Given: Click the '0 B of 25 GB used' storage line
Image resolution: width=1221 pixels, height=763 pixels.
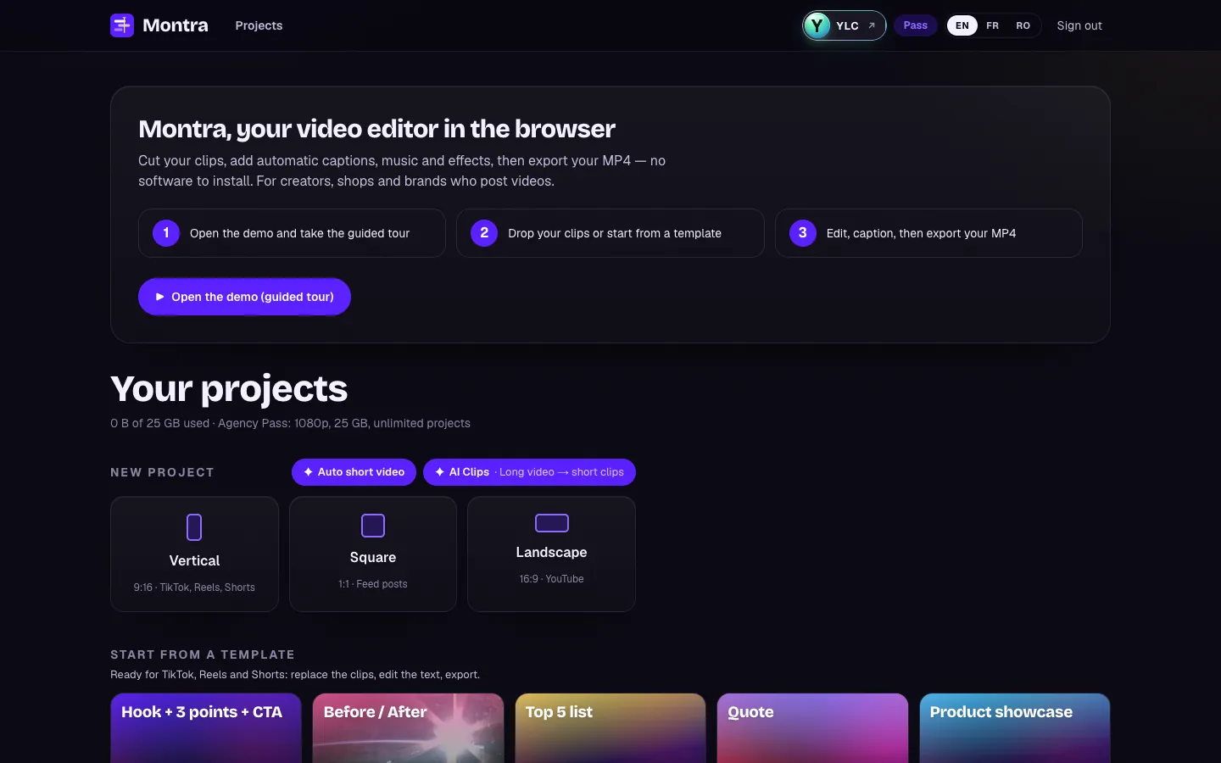Looking at the screenshot, I should (x=290, y=423).
